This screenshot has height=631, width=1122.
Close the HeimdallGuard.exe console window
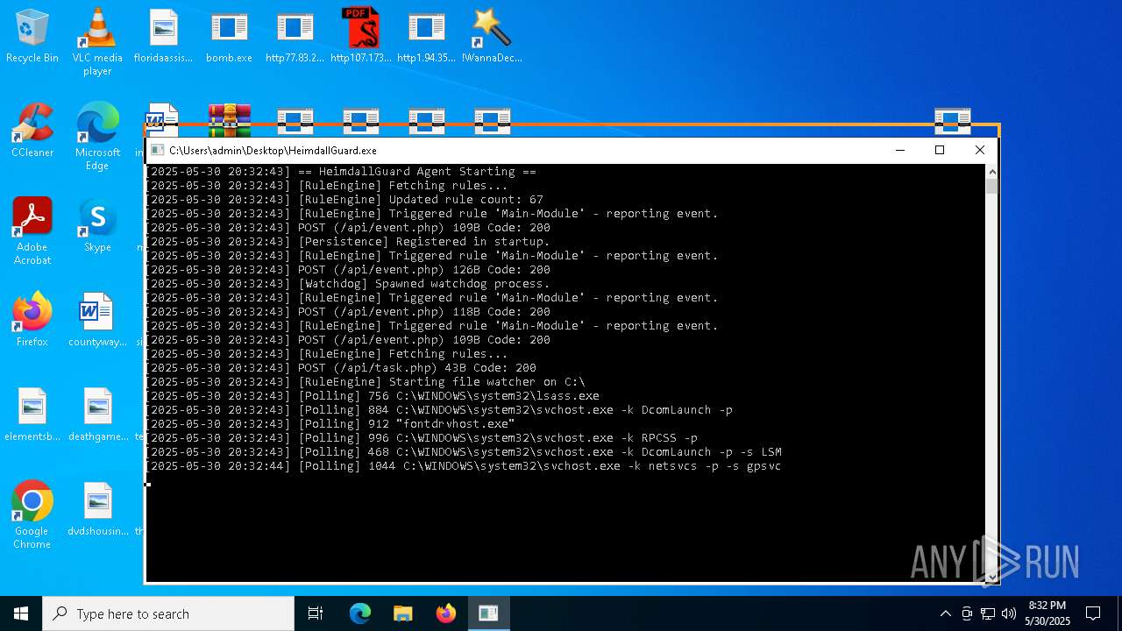click(x=980, y=150)
